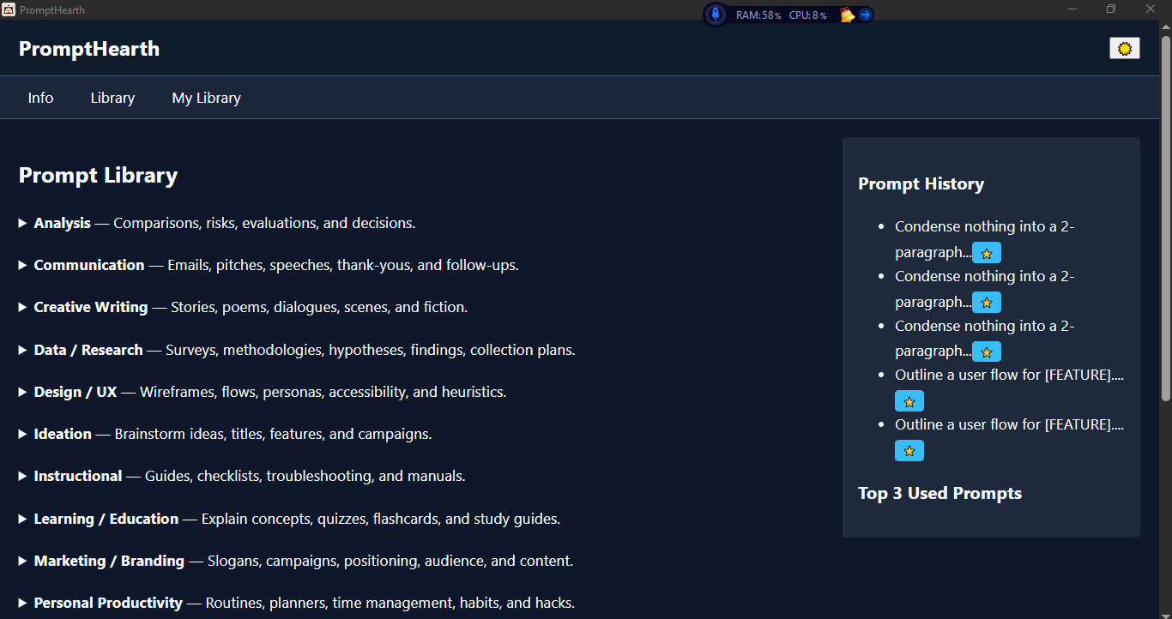Screen dimensions: 1172x619
Task: Click the star under the first Outline user flow entry
Action: [x=909, y=400]
